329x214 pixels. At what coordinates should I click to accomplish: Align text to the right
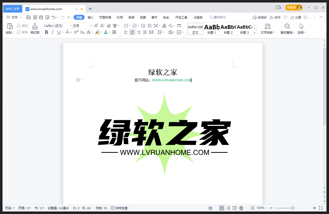[x=139, y=32]
